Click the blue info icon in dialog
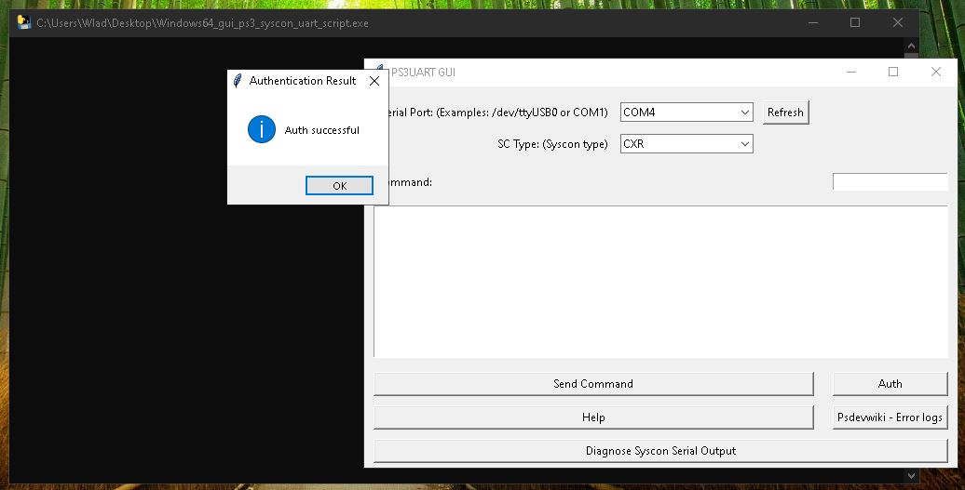The width and height of the screenshot is (965, 490). click(262, 129)
